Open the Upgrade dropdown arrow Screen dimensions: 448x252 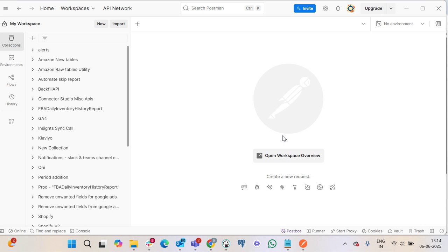(391, 8)
